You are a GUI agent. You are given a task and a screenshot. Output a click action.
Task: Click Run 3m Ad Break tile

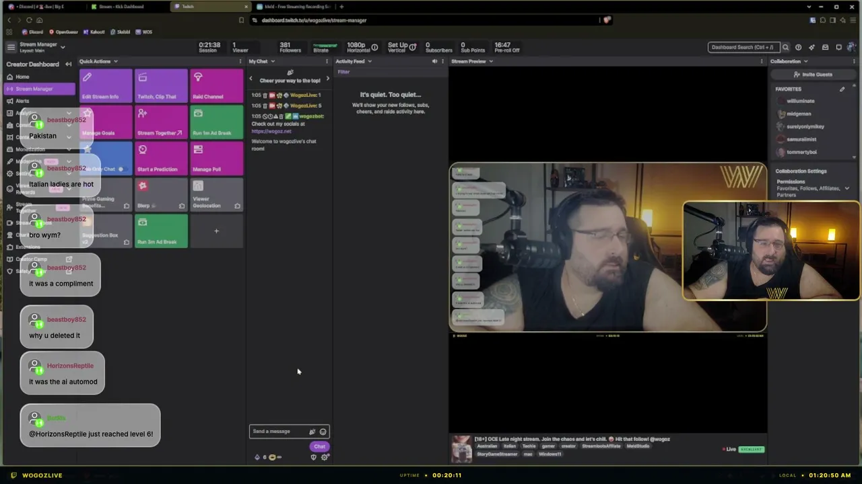pos(161,231)
